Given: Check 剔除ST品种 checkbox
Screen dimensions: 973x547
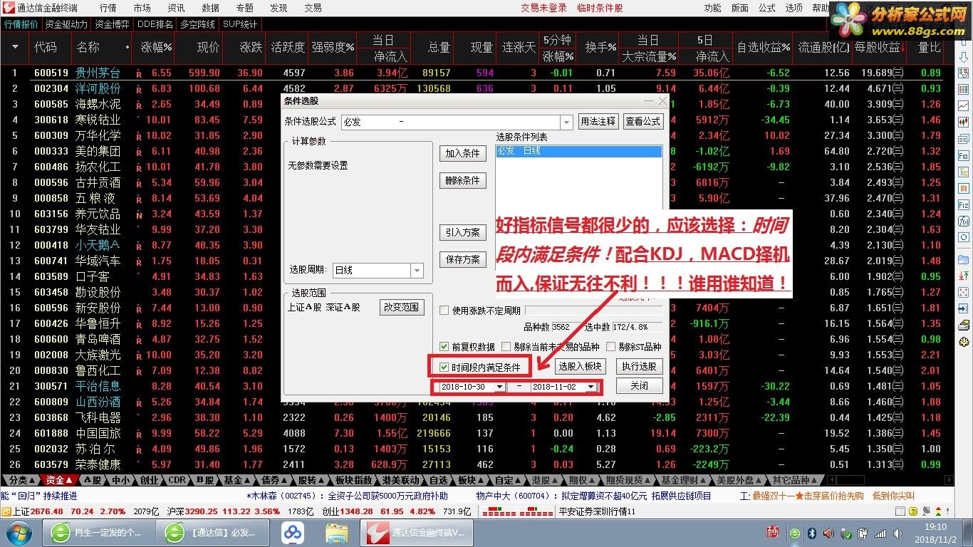Looking at the screenshot, I should point(611,347).
